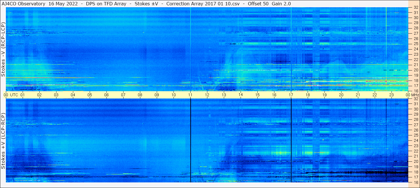Image resolution: width=420 pixels, height=188 pixels.
Task: Click the 19 MHz label of Stokes +V panel
Action: [416, 167]
